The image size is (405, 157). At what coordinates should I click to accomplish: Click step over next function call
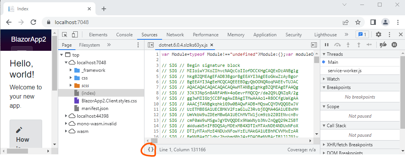(337, 45)
